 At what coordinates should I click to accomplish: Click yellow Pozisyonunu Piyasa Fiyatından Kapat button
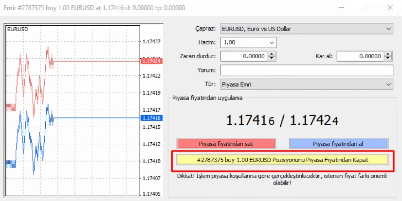pos(282,160)
